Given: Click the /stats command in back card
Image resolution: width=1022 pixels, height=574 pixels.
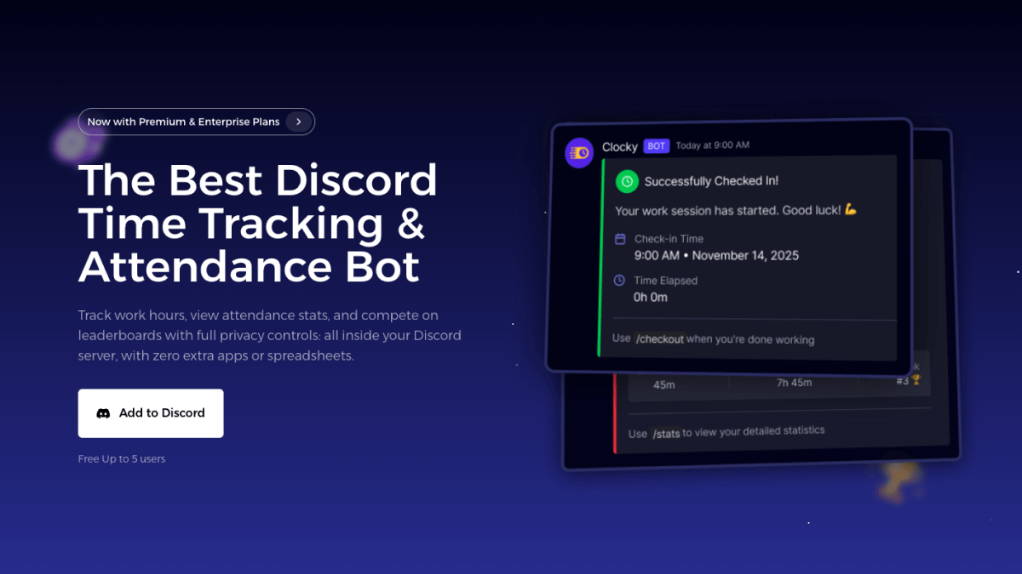Looking at the screenshot, I should point(666,434).
